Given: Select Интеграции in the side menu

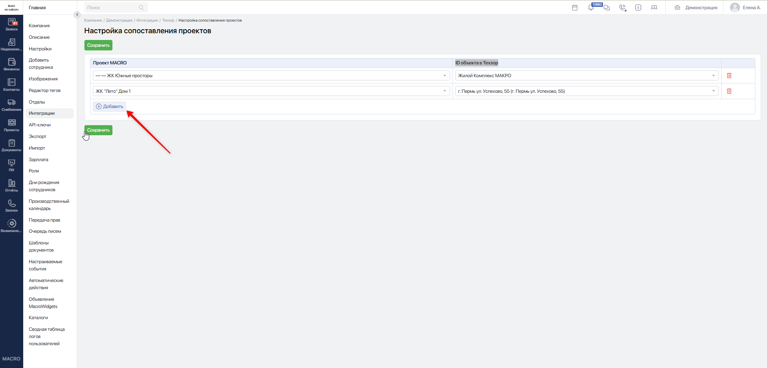Looking at the screenshot, I should [x=42, y=113].
